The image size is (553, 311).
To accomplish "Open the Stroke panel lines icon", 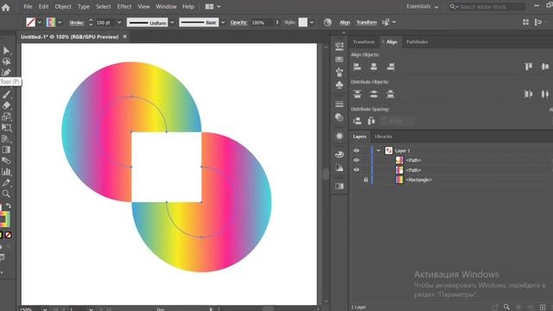I will coord(340,104).
